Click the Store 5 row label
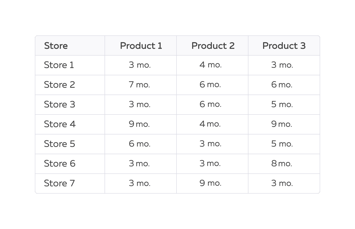 pos(59,144)
